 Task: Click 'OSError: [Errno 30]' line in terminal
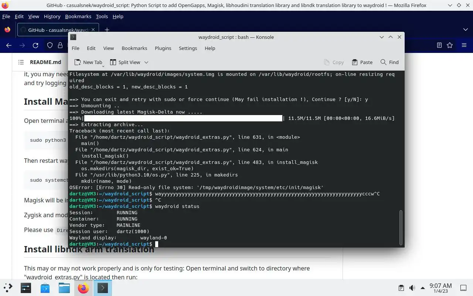pyautogui.click(x=196, y=187)
